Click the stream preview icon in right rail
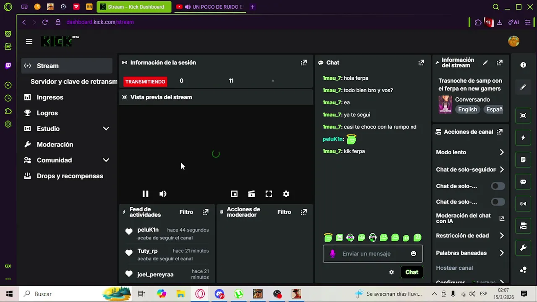 [x=523, y=116]
